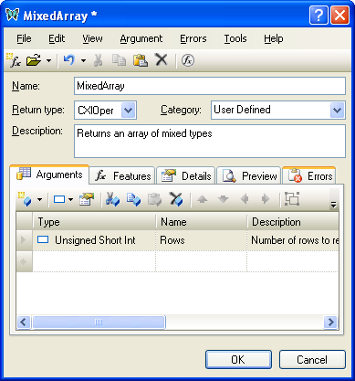The height and width of the screenshot is (381, 355).
Task: Switch to the Preview tab
Action: [x=249, y=176]
